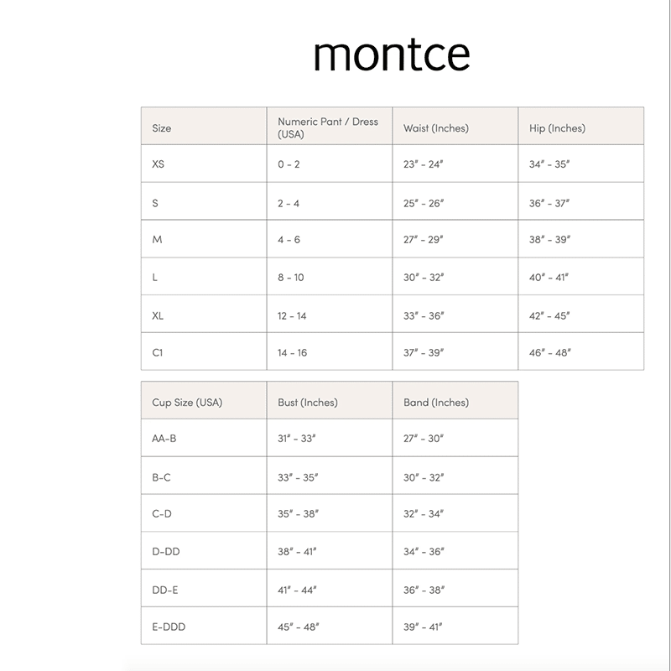Select the 12 - 14 numeric size cell
The image size is (671, 671).
pyautogui.click(x=292, y=315)
